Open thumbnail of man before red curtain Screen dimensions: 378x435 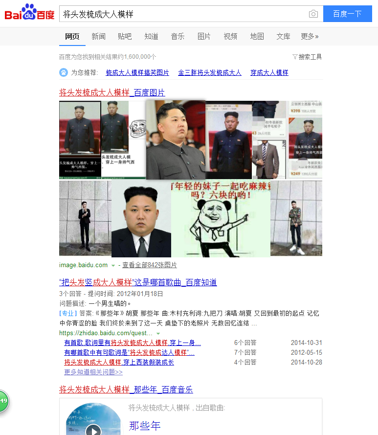click(x=229, y=140)
